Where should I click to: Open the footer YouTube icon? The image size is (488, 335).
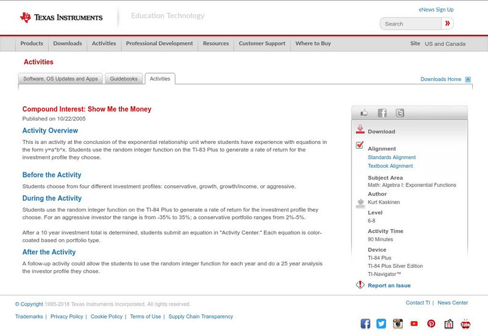tap(414, 324)
